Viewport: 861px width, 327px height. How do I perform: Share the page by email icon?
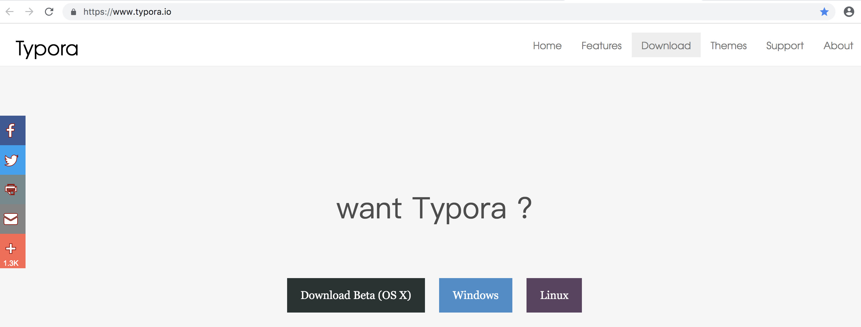13,219
